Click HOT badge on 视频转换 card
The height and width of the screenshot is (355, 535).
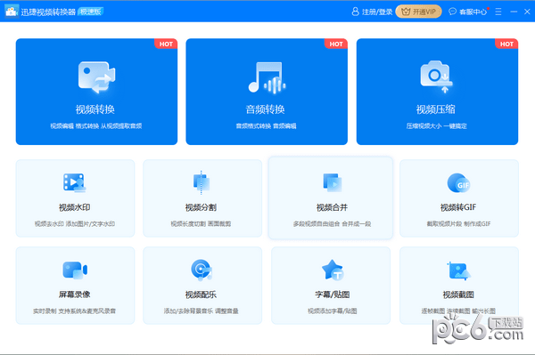click(x=166, y=44)
